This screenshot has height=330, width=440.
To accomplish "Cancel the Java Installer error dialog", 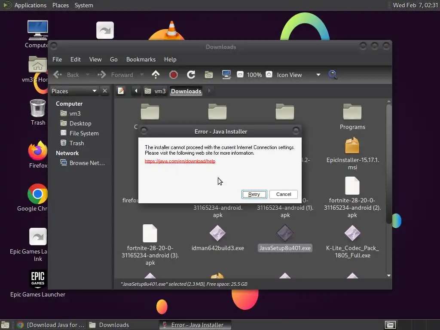I will point(284,194).
